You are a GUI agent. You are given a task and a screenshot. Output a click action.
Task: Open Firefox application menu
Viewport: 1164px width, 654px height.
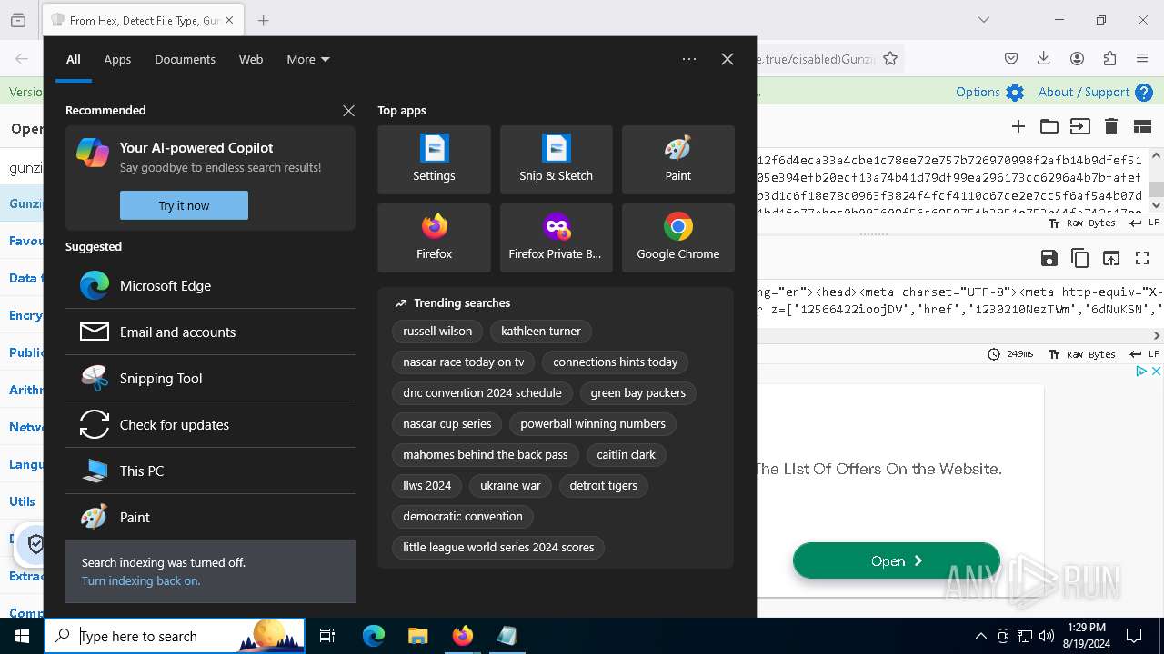1142,58
